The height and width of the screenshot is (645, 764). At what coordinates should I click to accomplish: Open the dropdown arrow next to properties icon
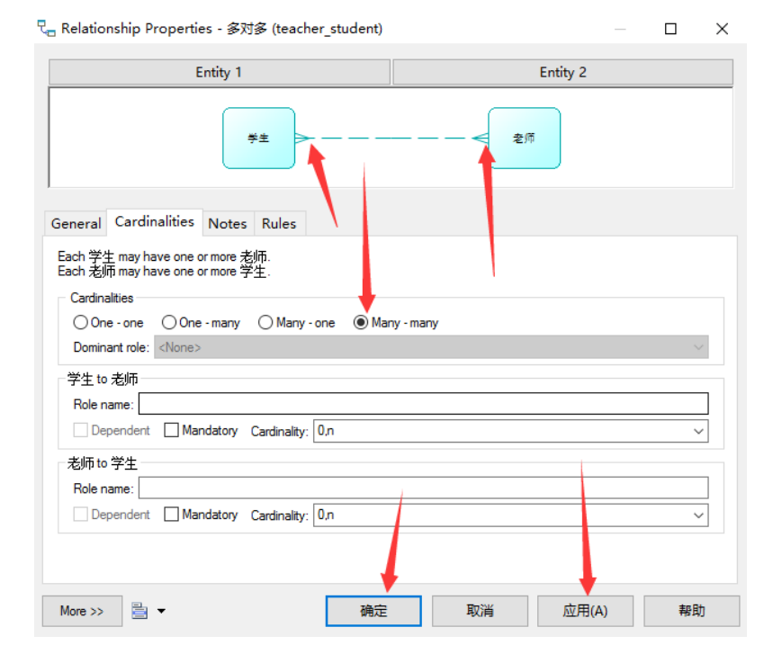coord(161,612)
